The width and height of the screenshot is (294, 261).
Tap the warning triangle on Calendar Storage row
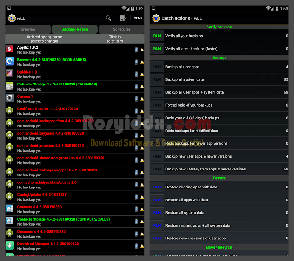click(x=142, y=87)
